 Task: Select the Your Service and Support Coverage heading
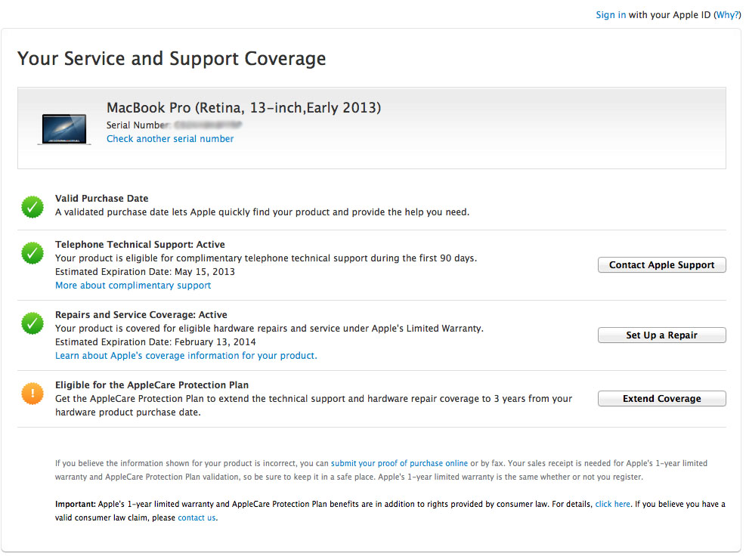(x=172, y=58)
